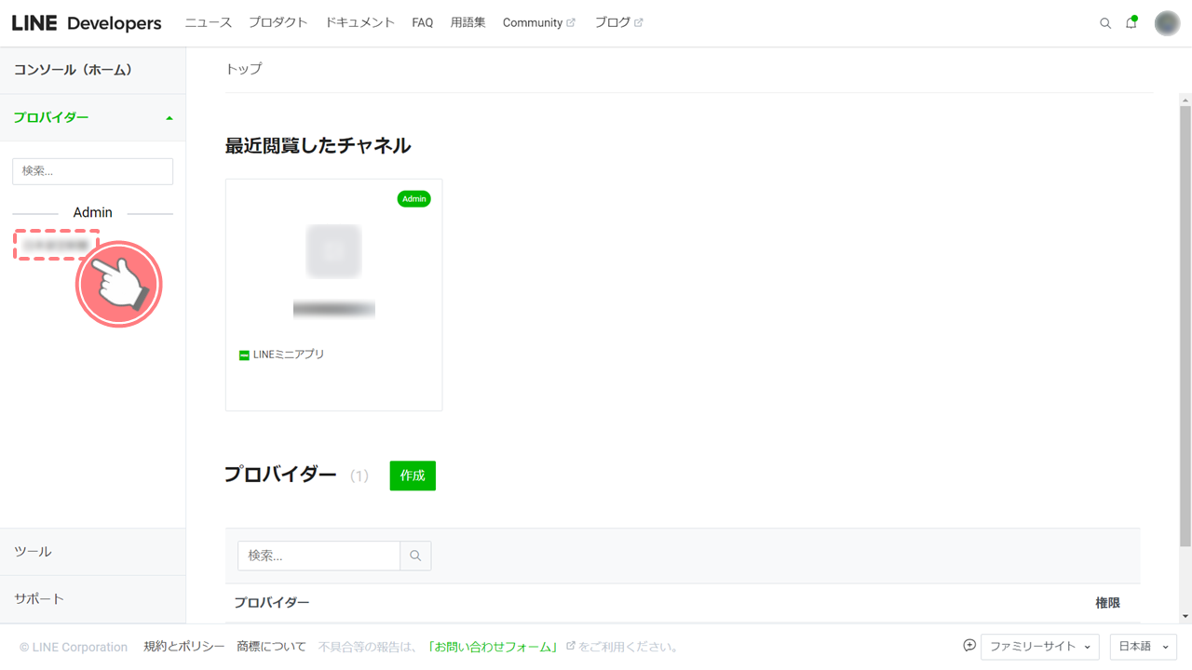Click the channel card's blurred app icon
Image resolution: width=1192 pixels, height=670 pixels.
click(x=333, y=250)
